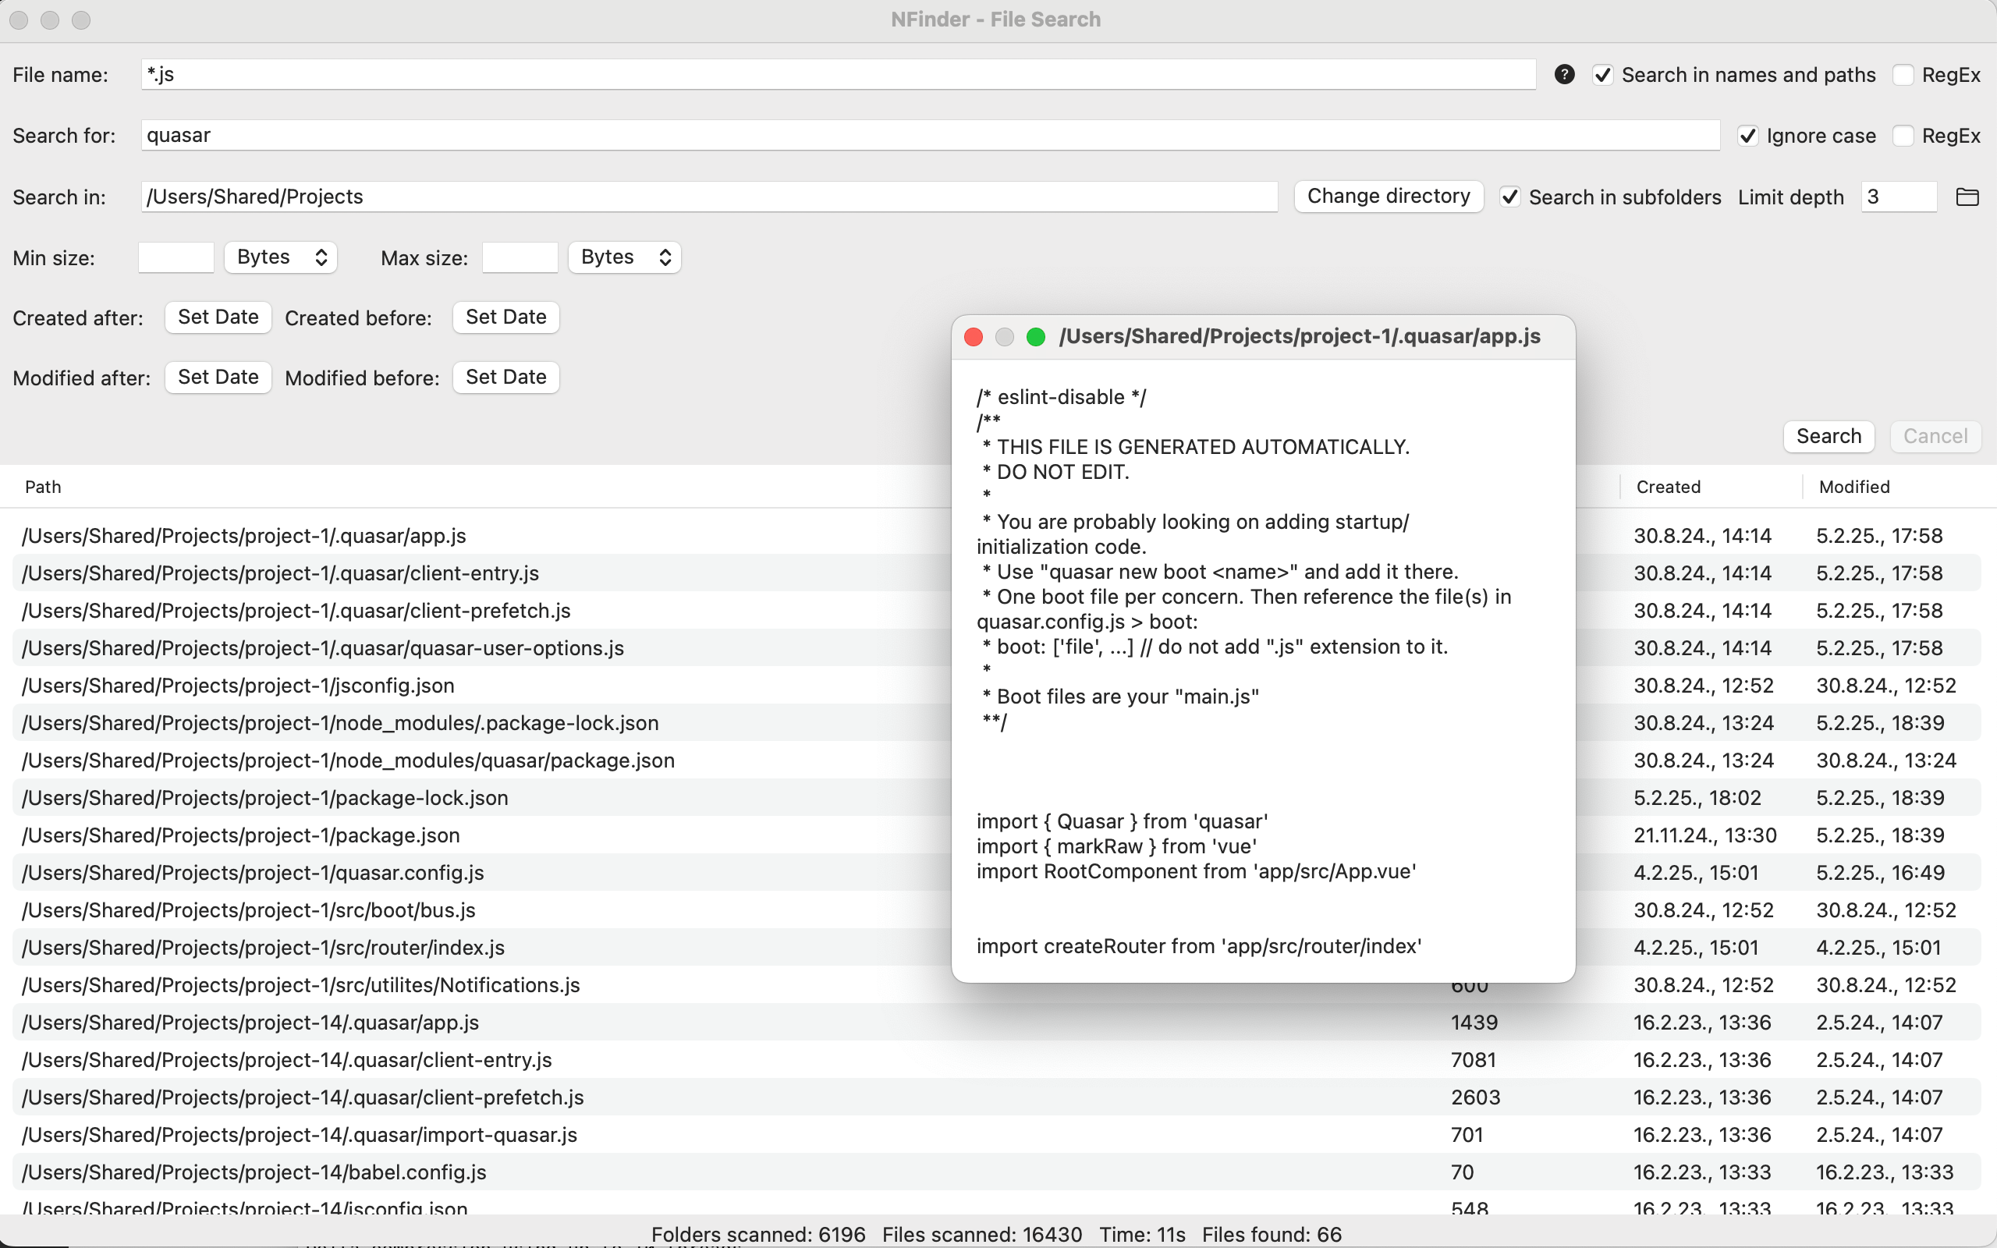Select project-14/.quasar/app.js row
This screenshot has height=1248, width=1997.
point(997,1022)
